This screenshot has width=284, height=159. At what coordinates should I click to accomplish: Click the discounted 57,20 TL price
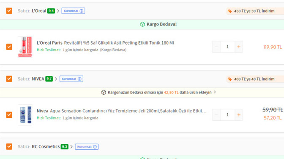click(x=273, y=118)
